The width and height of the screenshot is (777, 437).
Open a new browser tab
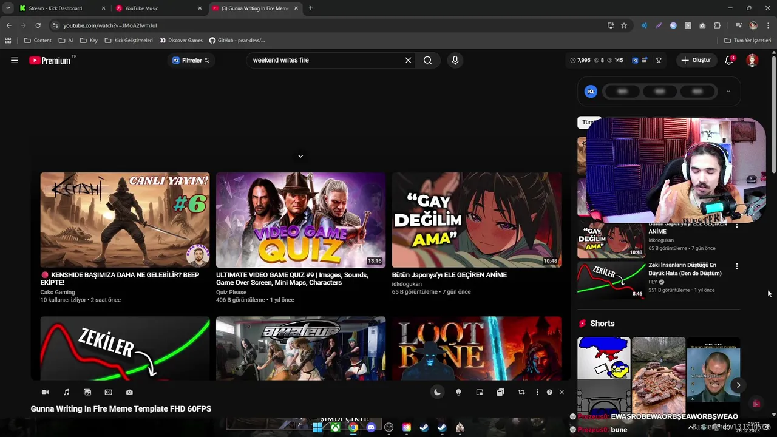pos(311,8)
